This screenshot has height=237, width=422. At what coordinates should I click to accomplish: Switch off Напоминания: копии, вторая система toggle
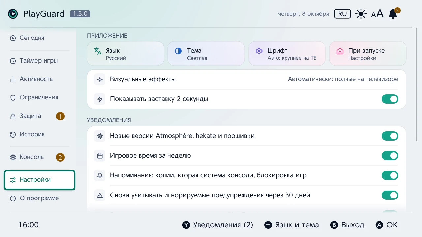(390, 175)
